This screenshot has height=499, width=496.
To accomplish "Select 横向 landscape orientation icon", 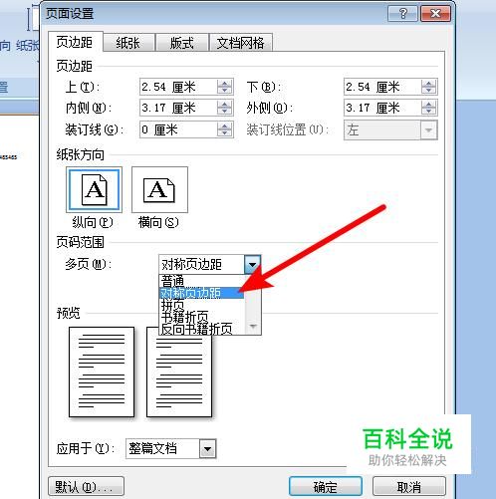I will (159, 189).
